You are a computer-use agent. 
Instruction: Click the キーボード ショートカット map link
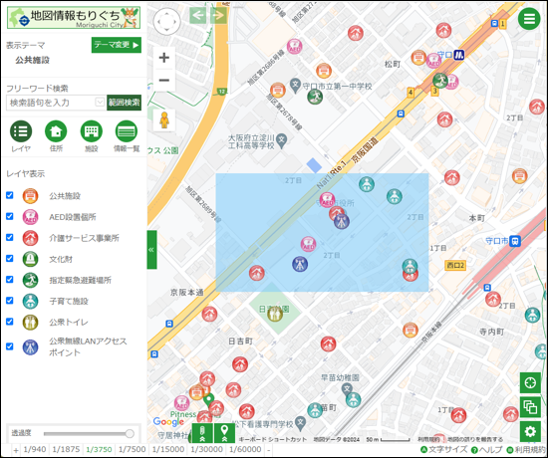coord(273,439)
